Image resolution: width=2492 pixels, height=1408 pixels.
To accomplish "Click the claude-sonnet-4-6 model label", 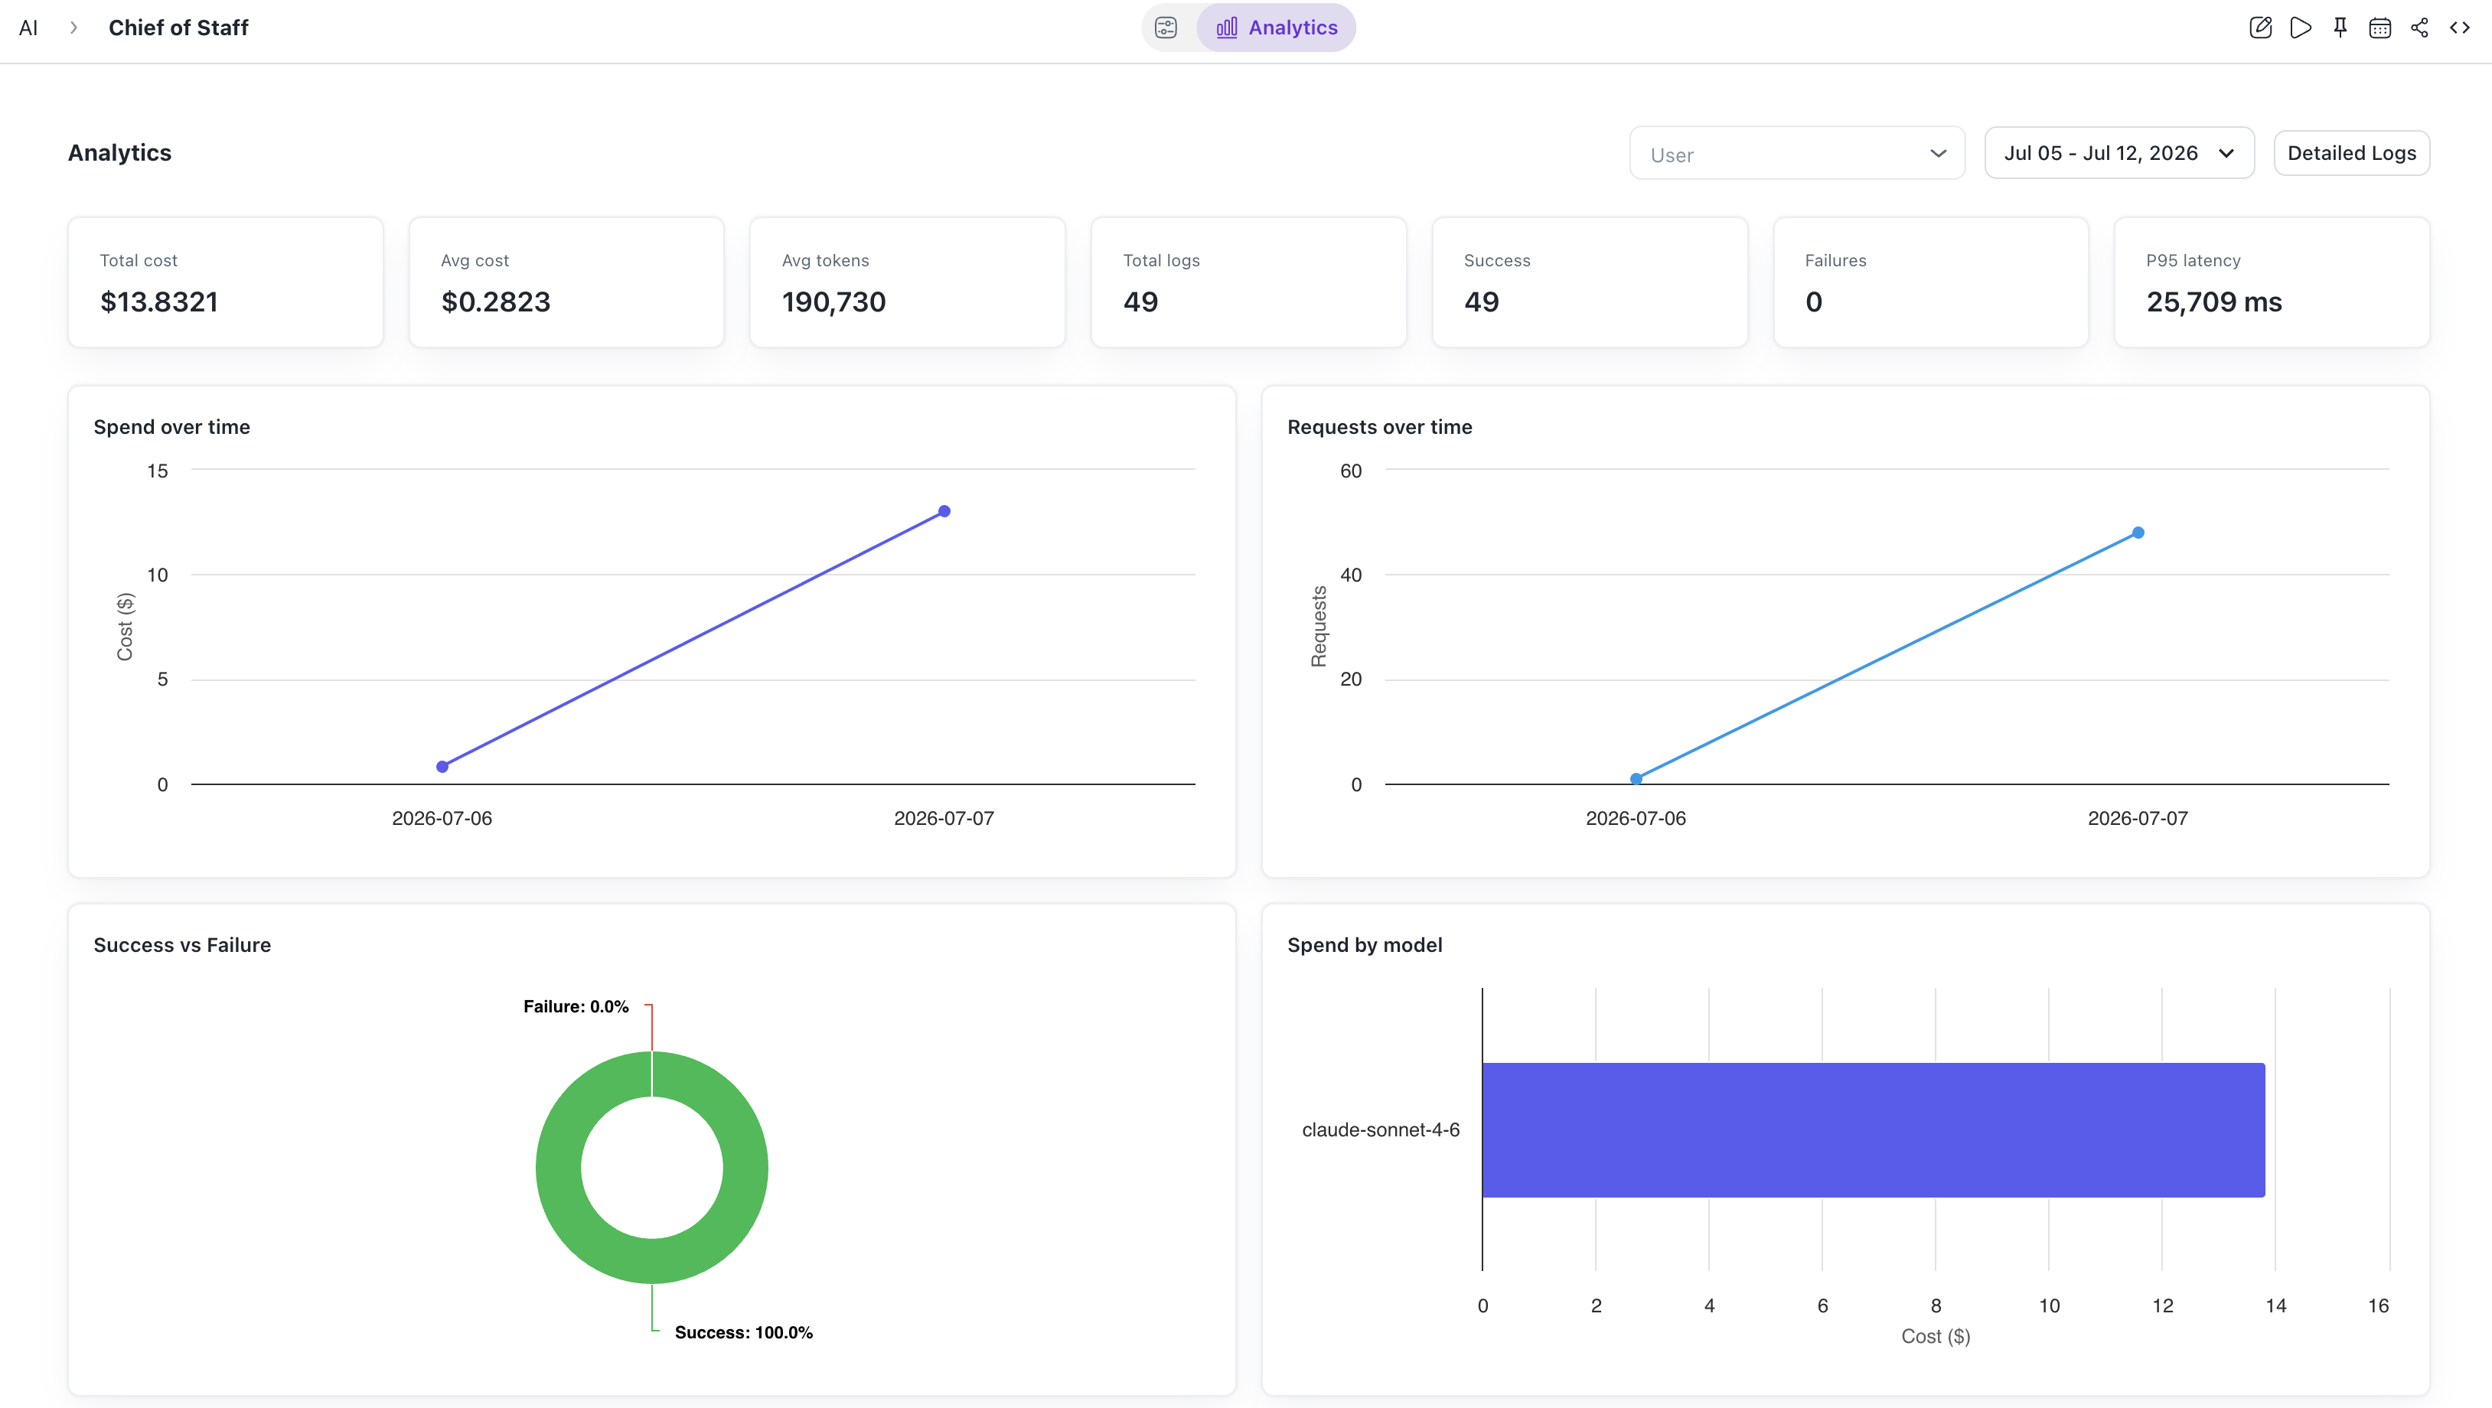I will (1381, 1129).
